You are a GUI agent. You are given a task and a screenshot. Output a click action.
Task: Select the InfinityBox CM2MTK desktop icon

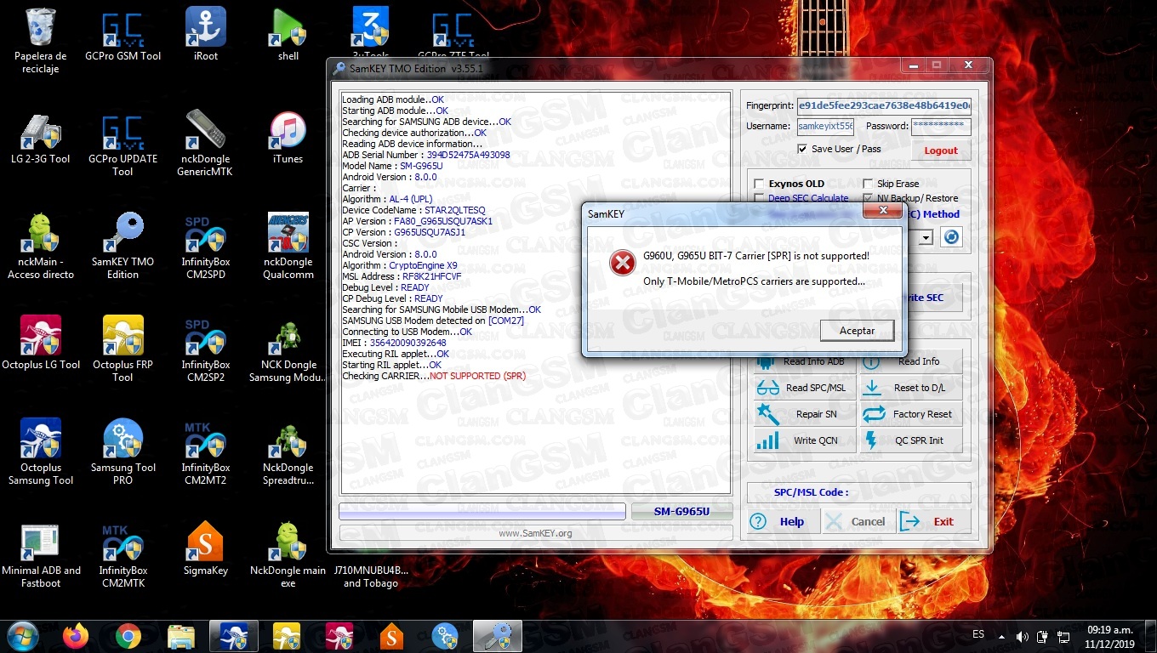[123, 555]
